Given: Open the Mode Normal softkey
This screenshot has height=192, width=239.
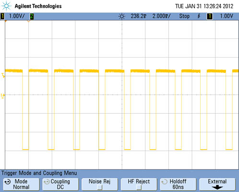Looking at the screenshot, I should click(x=21, y=184).
